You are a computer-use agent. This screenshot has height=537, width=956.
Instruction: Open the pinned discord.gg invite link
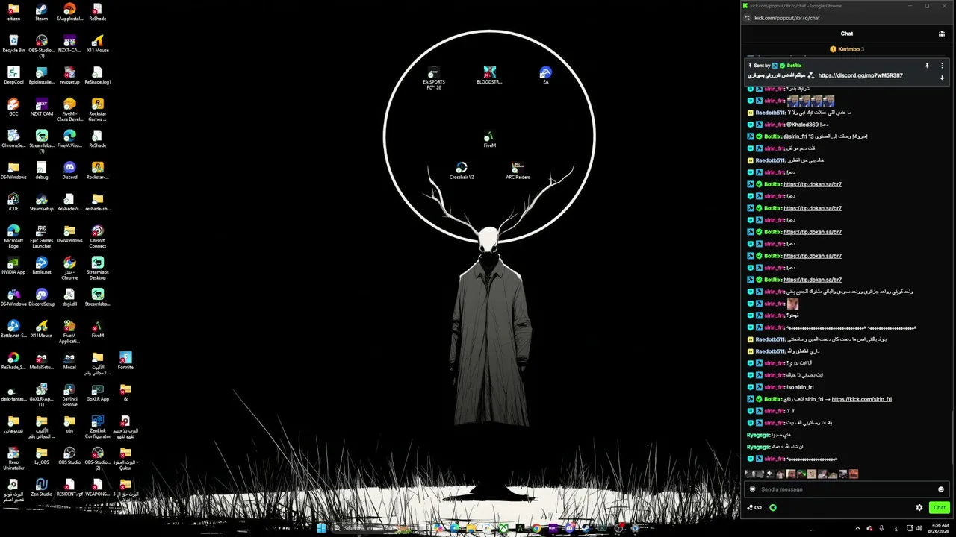tap(860, 75)
